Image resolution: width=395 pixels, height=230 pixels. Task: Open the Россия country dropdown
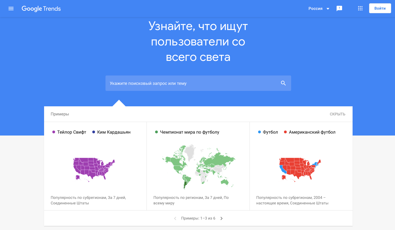pos(319,9)
